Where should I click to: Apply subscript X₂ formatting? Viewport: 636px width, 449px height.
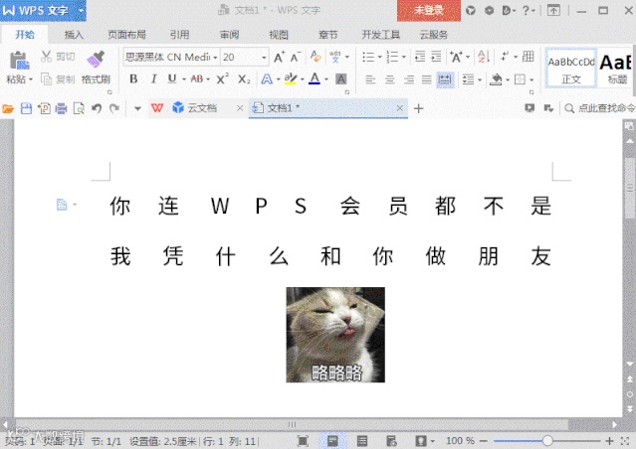[244, 78]
